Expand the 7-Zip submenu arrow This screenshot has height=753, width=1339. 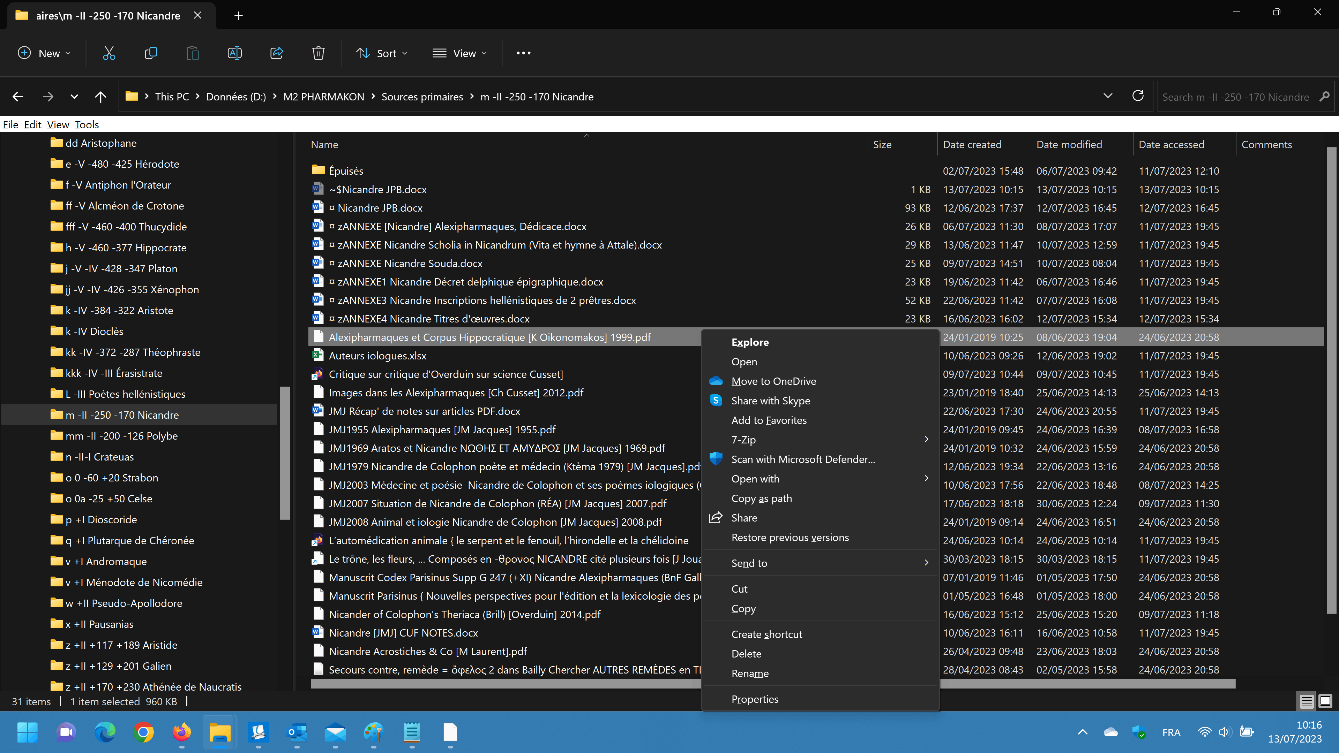click(926, 439)
